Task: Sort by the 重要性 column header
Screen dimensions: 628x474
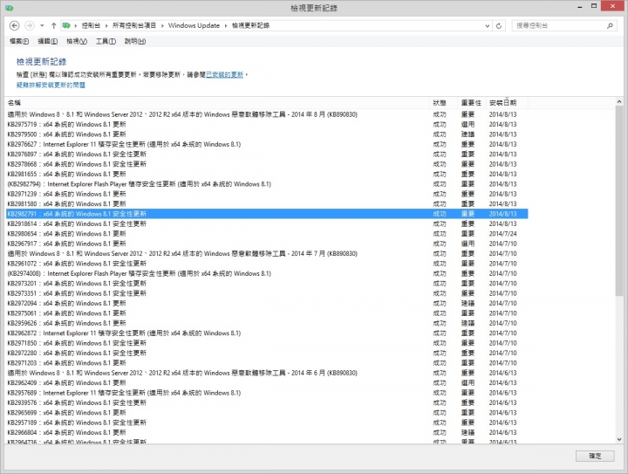Action: click(x=471, y=103)
